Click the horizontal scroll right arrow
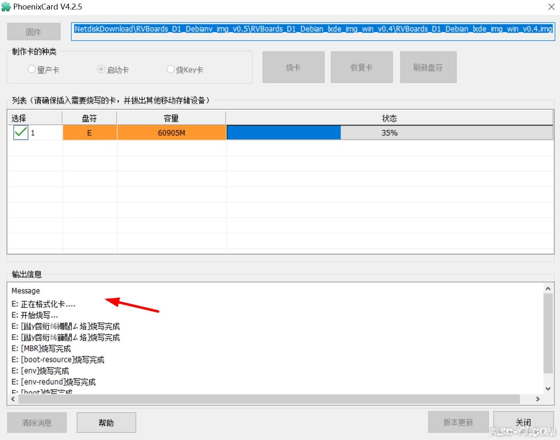 click(x=538, y=399)
